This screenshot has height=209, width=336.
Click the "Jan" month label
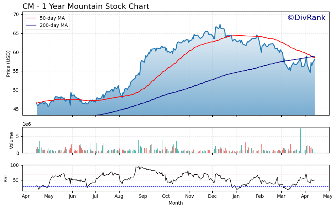coord(236,196)
